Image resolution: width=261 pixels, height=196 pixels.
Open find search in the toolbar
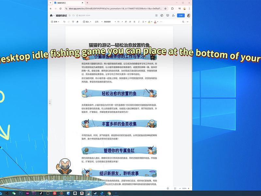click(183, 22)
